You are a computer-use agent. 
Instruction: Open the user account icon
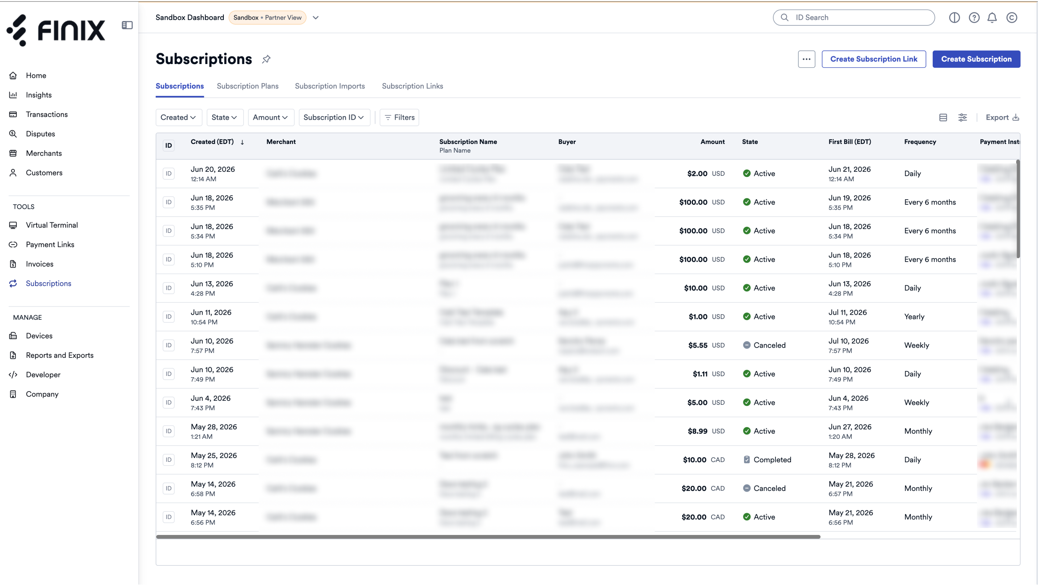tap(1012, 17)
